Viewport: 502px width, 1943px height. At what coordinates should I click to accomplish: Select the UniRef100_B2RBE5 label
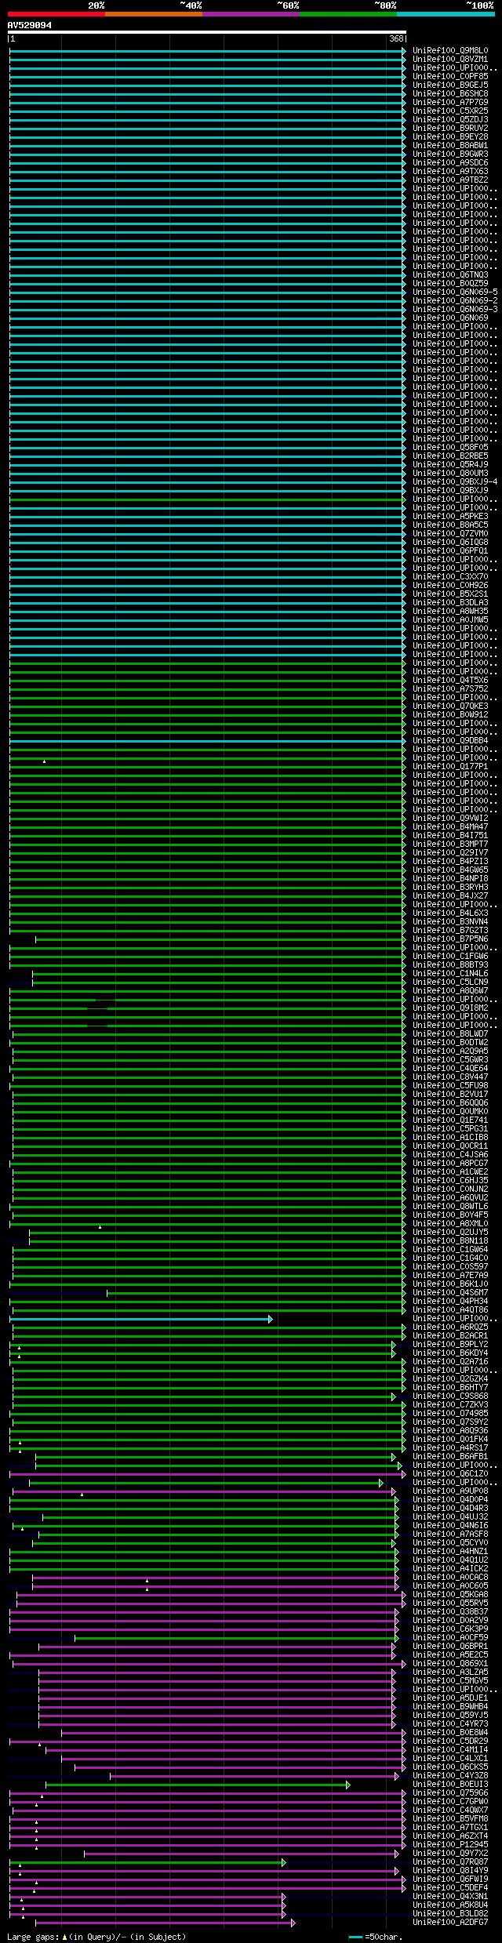(450, 456)
